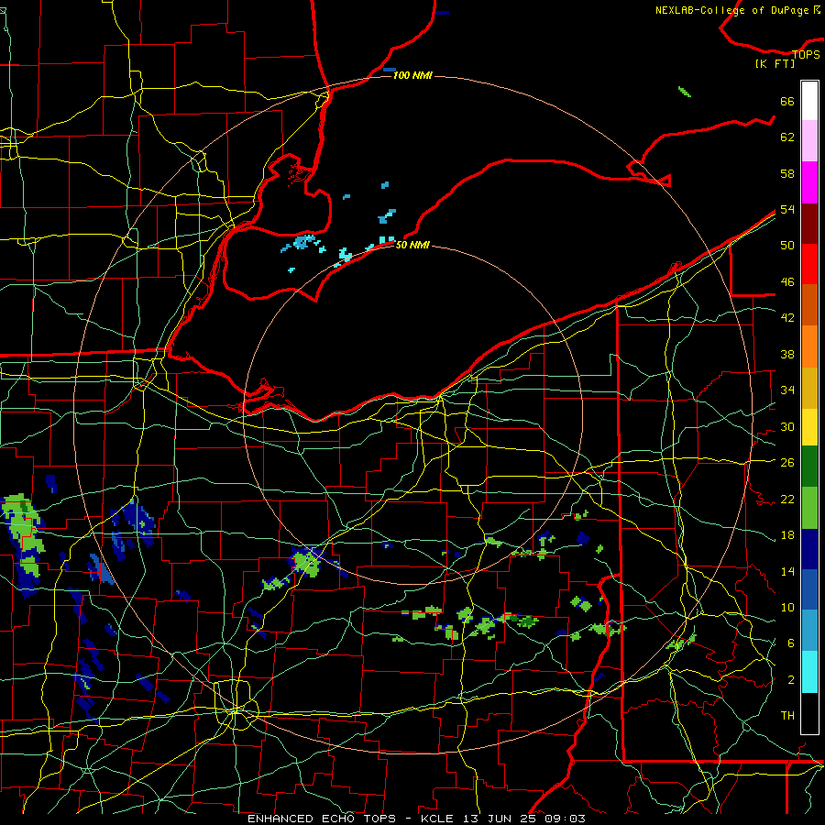Screen dimensions: 825x825
Task: Click the gold swatch between 38 and 34
Action: tap(809, 388)
